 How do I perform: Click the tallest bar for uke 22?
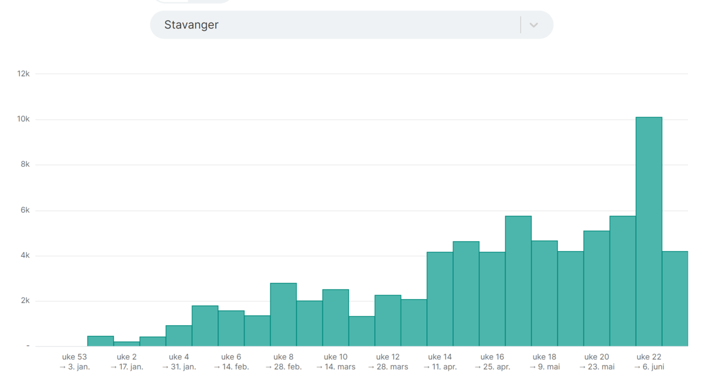pyautogui.click(x=649, y=232)
